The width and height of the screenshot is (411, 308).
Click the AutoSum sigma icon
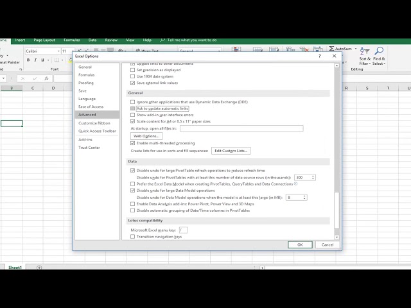pyautogui.click(x=331, y=49)
